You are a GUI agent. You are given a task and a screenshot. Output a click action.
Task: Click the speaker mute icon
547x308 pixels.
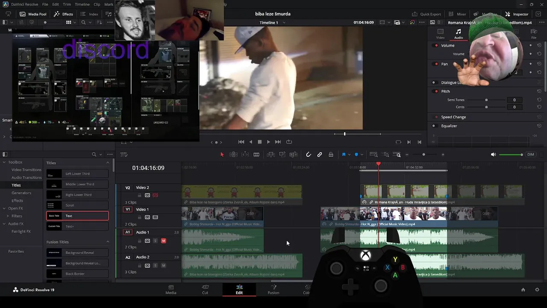(x=494, y=154)
